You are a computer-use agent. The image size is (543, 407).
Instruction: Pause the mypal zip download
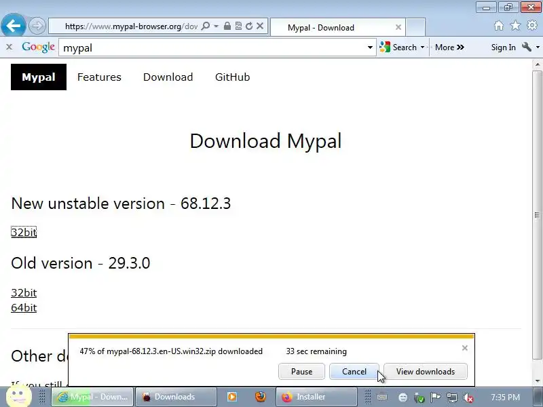point(301,371)
